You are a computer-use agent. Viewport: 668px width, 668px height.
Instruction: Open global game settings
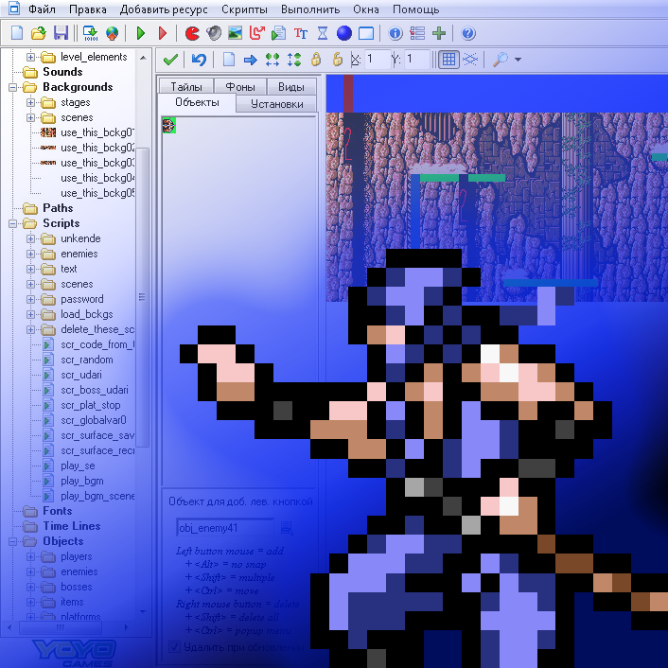point(417,33)
